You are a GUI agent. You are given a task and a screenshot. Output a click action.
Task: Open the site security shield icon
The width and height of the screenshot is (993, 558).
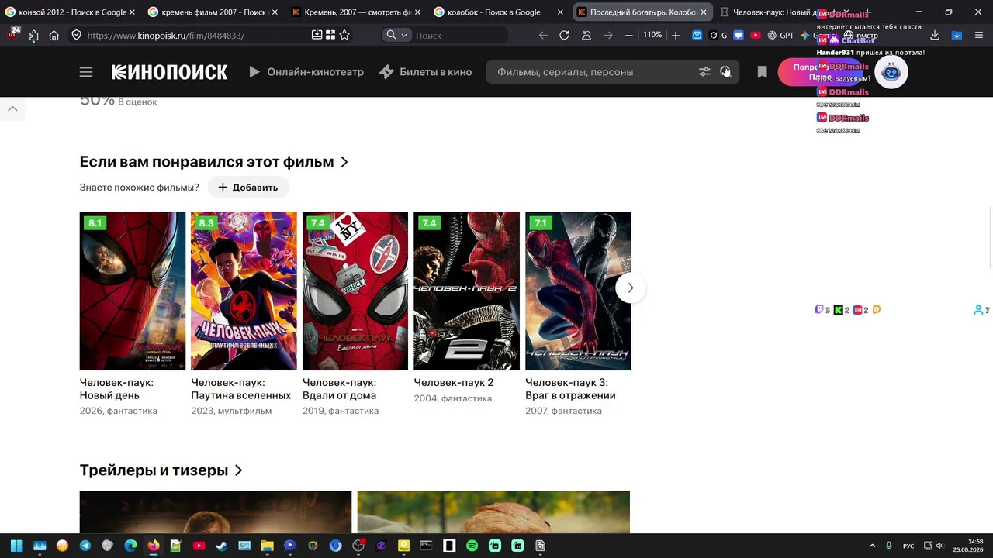pyautogui.click(x=76, y=35)
